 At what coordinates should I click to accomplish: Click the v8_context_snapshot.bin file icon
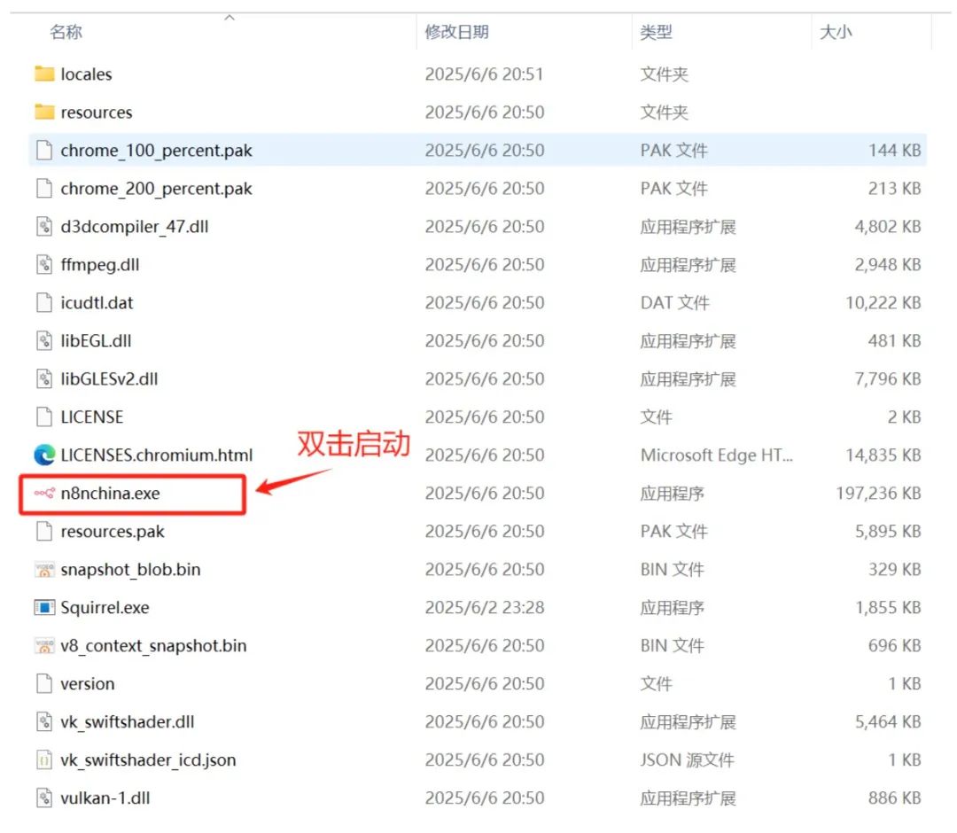point(44,646)
